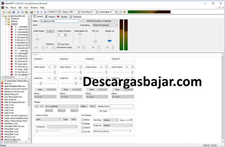Screen dimensions: 225x147
Task: Switch to the Patterns tab
Action: coord(50,17)
